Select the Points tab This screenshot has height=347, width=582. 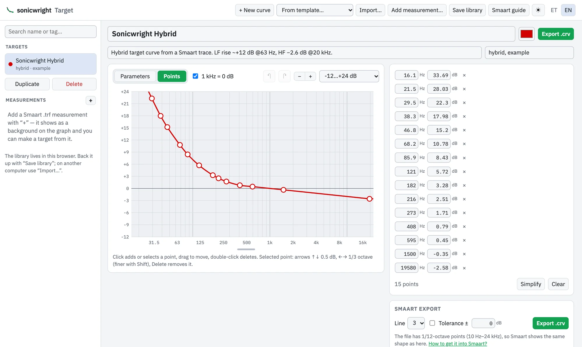172,76
